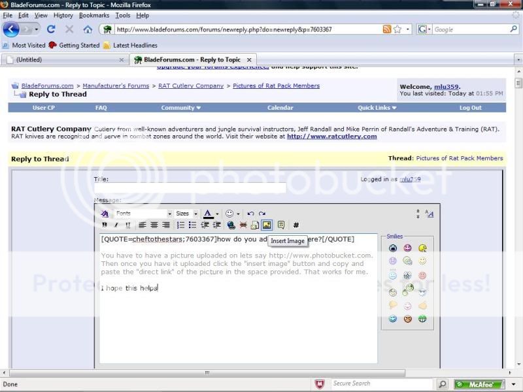Open the Tools menu
This screenshot has height=392, width=523.
123,15
